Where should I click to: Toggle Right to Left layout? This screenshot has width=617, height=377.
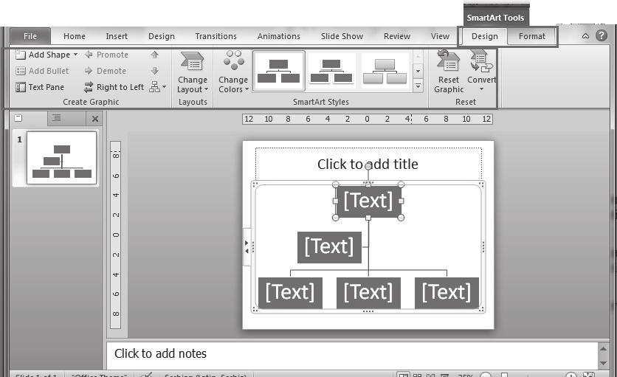point(114,87)
